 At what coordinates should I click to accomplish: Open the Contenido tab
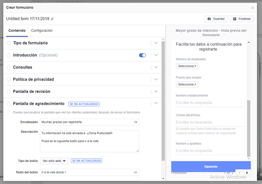17,31
